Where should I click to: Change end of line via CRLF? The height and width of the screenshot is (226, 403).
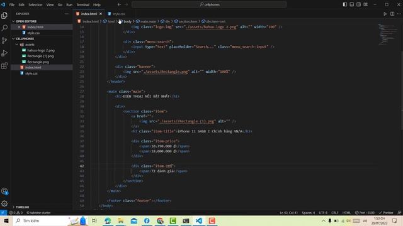335,213
